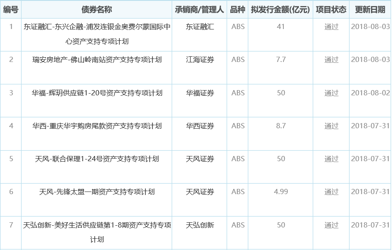Screen dimensions: 392x250
Task: Click amount 50 in 联合保理 row
Action: (x=281, y=159)
